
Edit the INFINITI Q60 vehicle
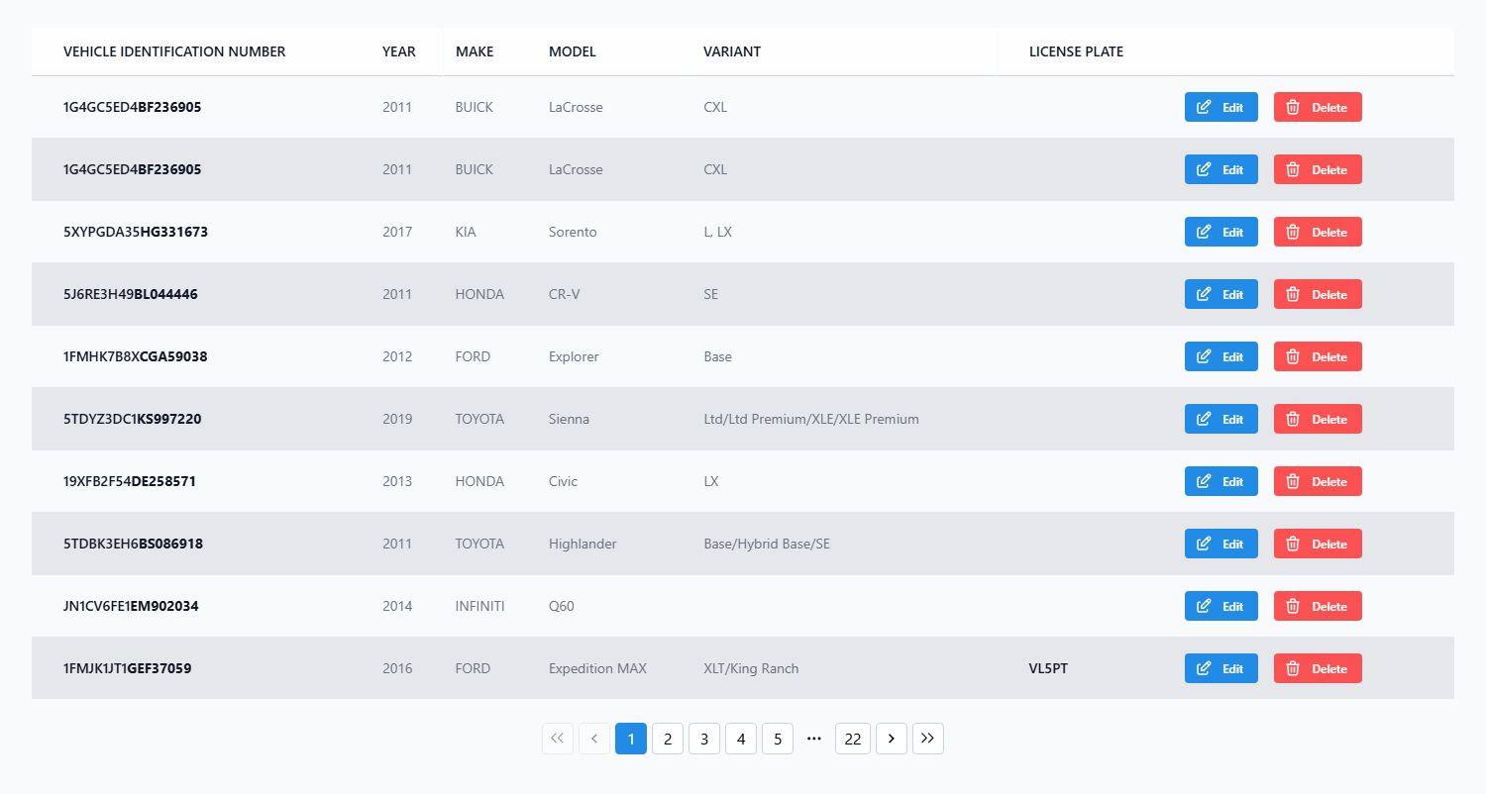click(1221, 606)
